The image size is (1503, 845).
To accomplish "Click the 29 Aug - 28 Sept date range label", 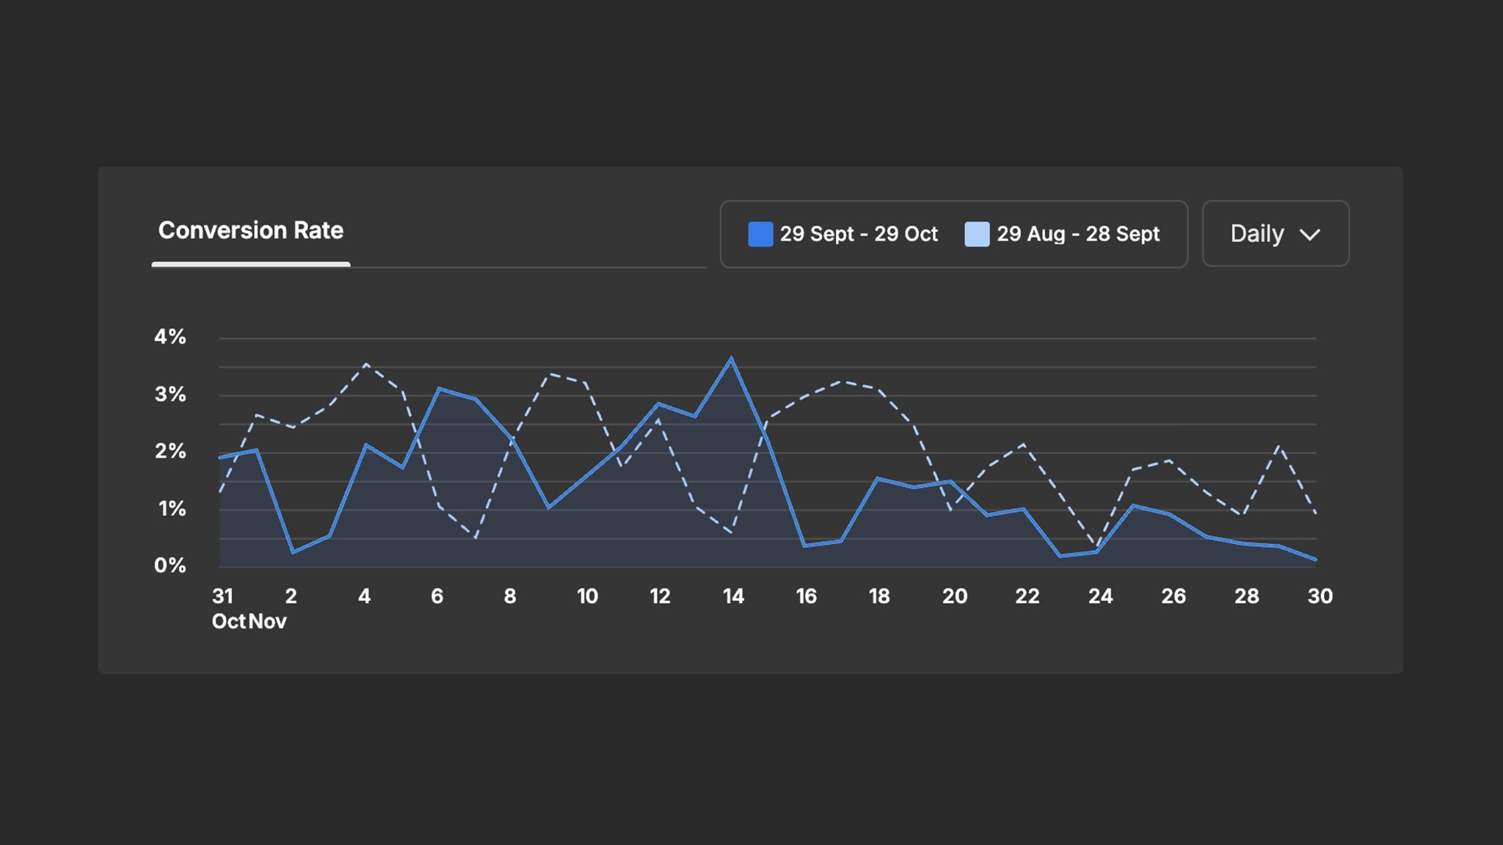I will 1078,234.
